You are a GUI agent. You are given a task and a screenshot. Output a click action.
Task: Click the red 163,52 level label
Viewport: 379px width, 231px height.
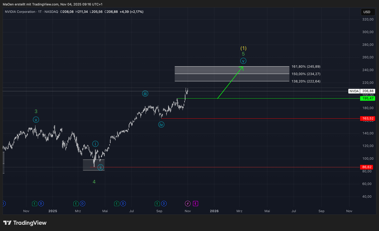tap(367, 118)
